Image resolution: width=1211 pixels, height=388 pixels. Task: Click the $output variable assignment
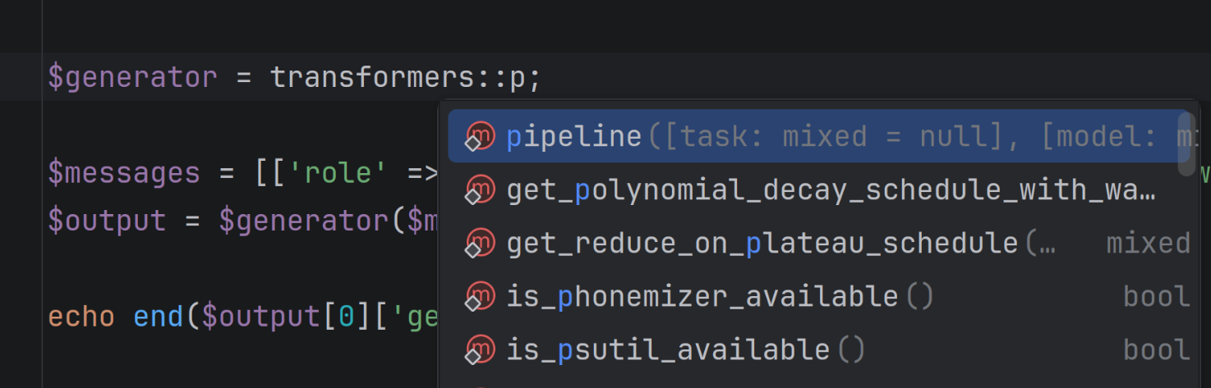click(107, 221)
